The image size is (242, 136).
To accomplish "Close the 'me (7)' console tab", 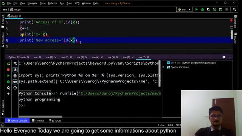I will click(148, 57).
